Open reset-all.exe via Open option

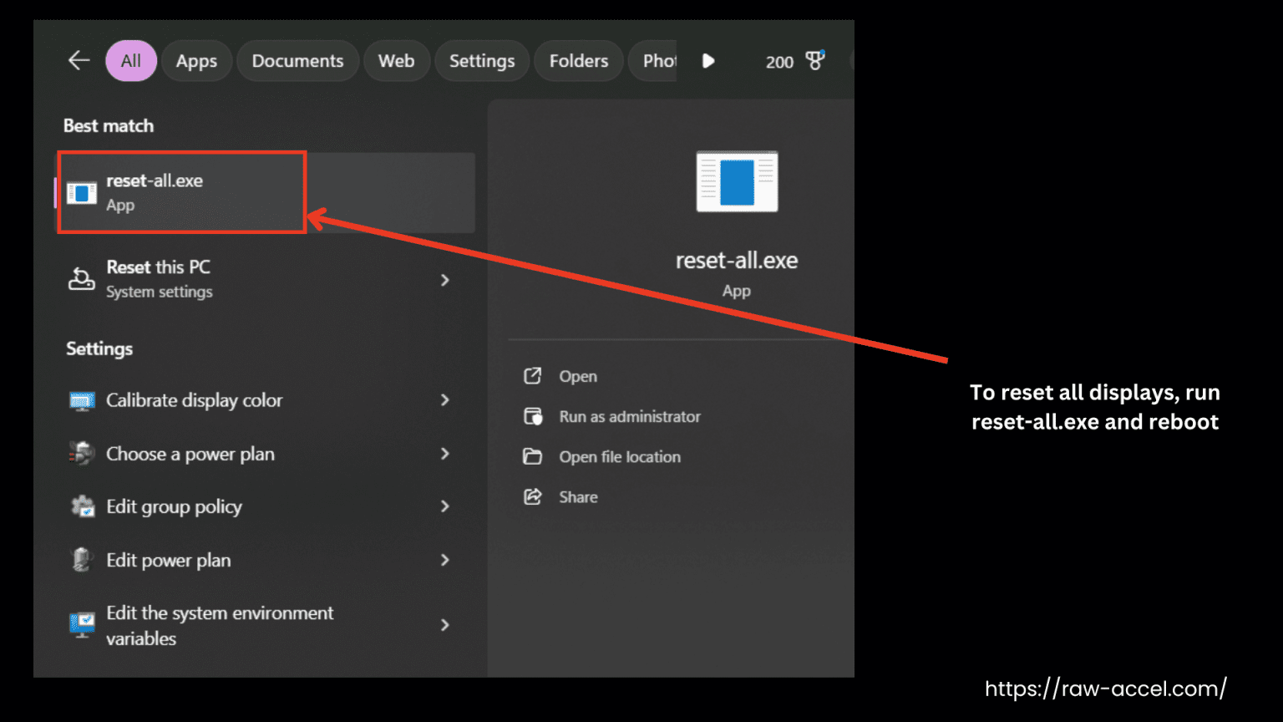coord(578,376)
